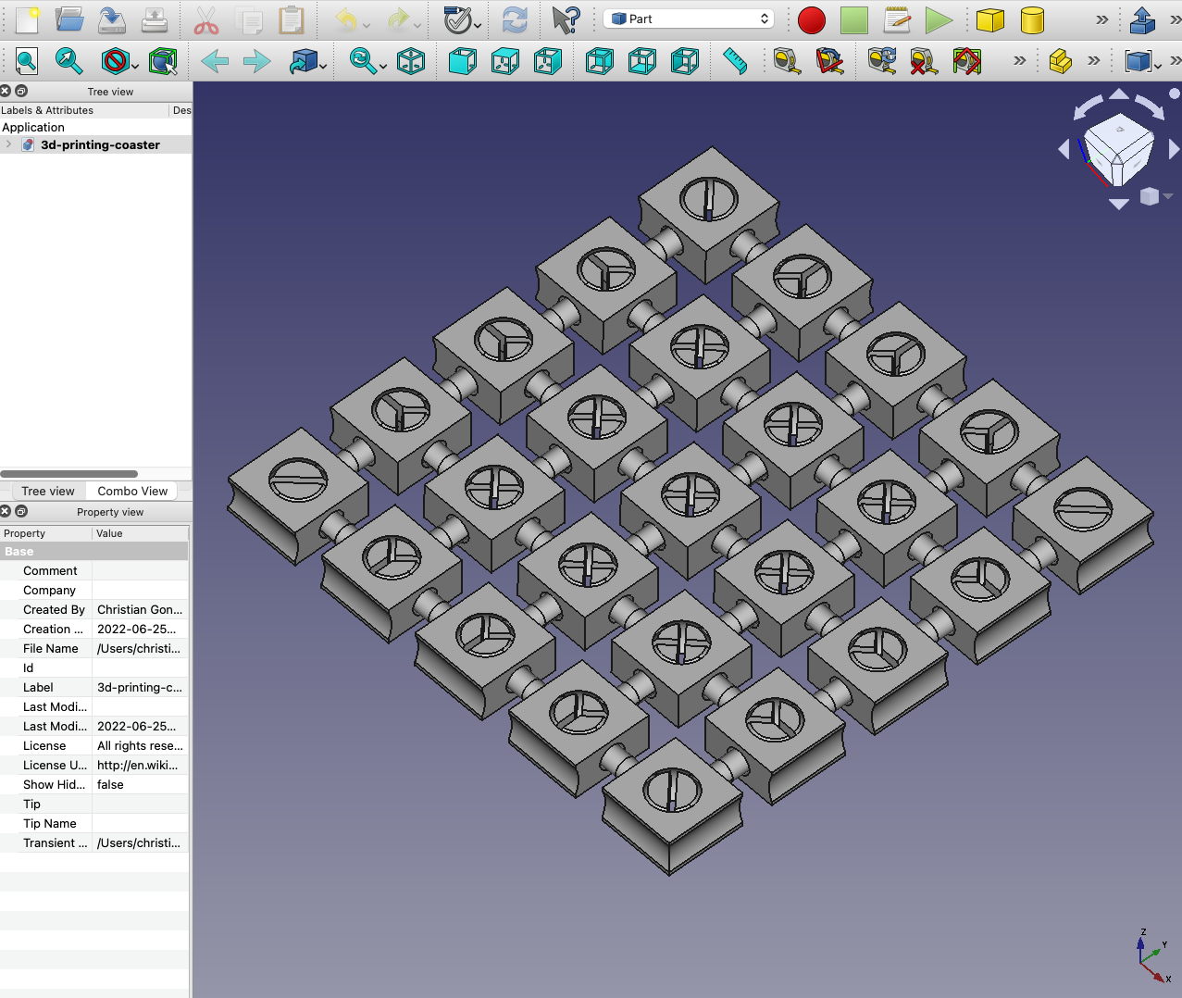
Task: Open the Part workbench selector
Action: coord(689,18)
